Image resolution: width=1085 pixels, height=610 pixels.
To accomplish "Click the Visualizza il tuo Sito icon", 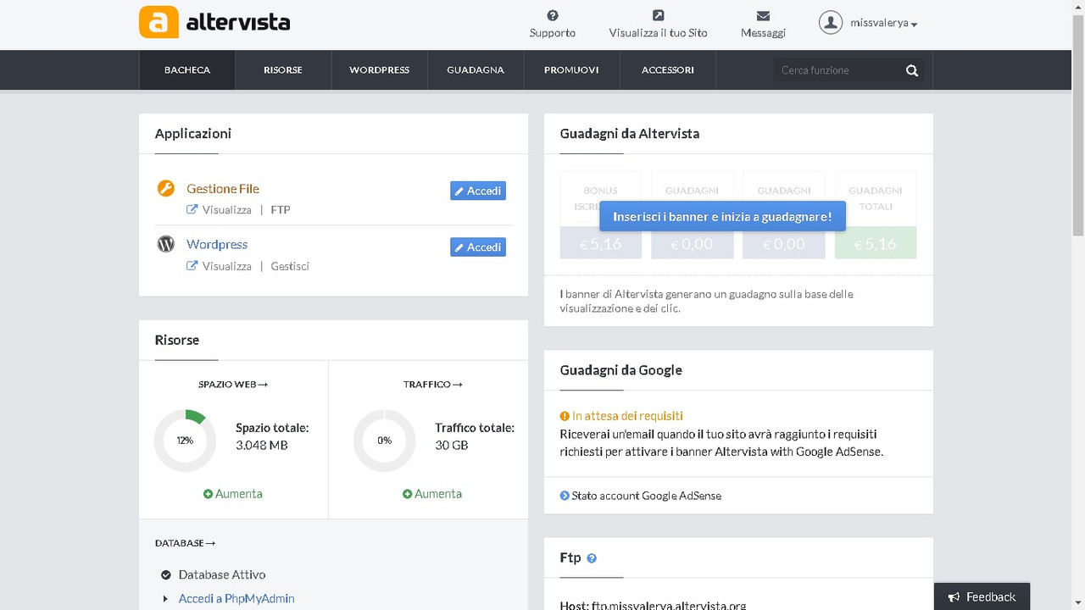I will 658,15.
